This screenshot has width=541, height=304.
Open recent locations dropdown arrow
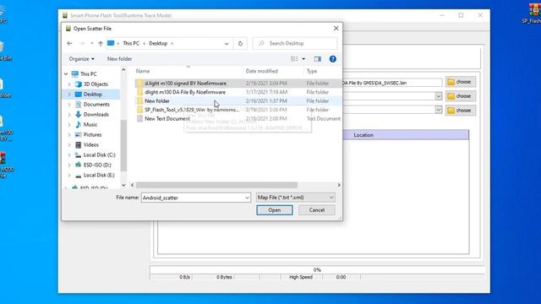pyautogui.click(x=92, y=43)
